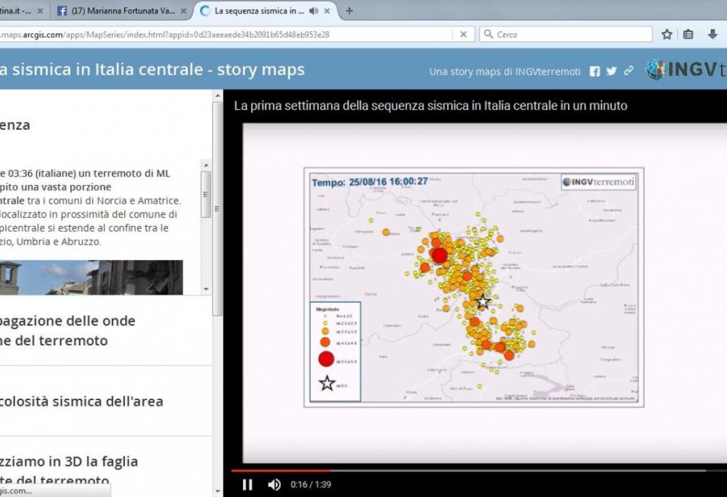This screenshot has height=497, width=727.
Task: Click 'Una story maps di INGVterremoti' text
Action: coord(505,71)
